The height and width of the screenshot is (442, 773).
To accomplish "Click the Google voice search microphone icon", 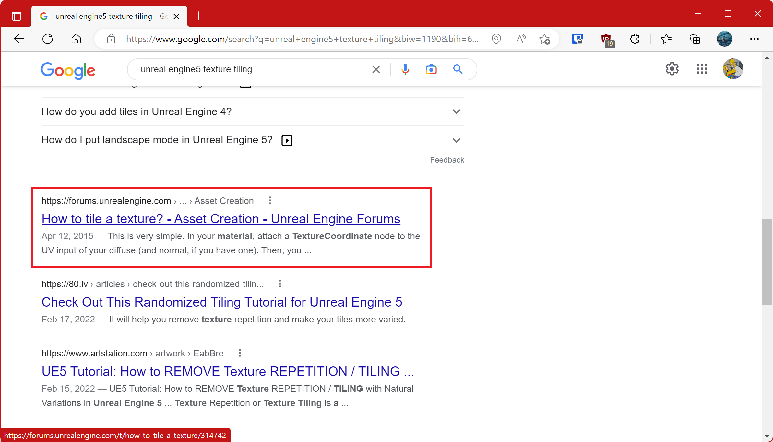I will (x=405, y=69).
